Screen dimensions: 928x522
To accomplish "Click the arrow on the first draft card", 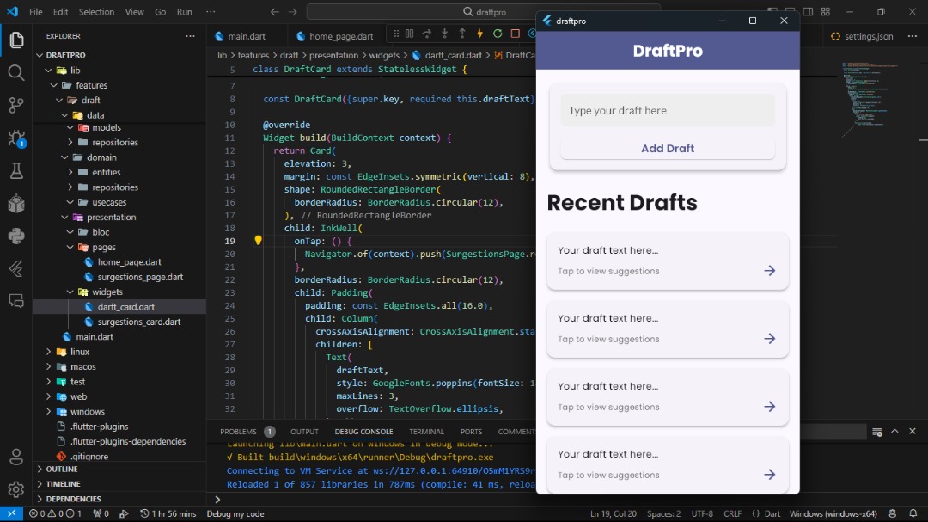I will point(769,271).
